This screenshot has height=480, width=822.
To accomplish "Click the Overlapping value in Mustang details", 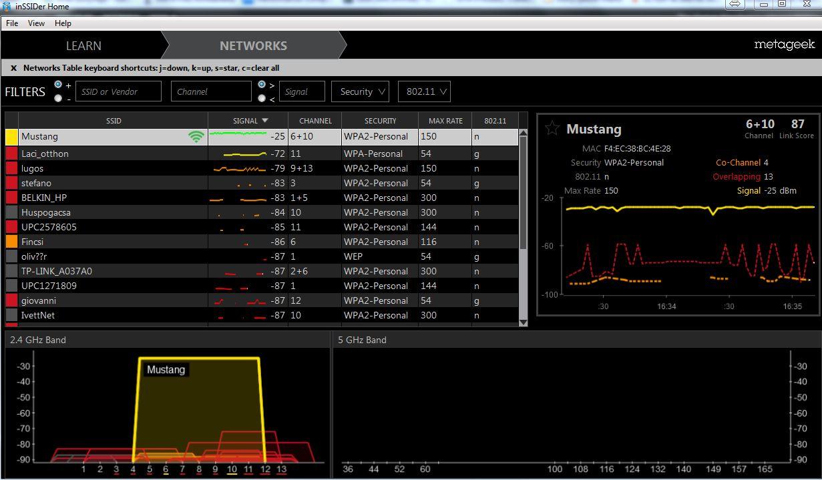I will (768, 176).
